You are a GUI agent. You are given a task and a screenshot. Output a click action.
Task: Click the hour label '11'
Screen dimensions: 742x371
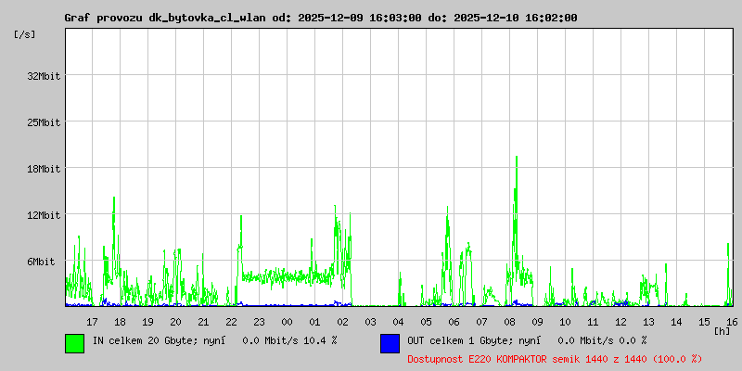coord(593,322)
